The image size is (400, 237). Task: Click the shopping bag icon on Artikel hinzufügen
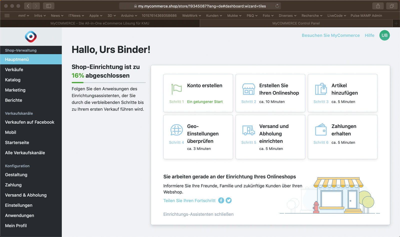click(321, 89)
